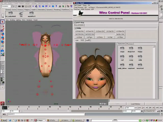
Task: Expand the Utility section
Action: point(75,28)
